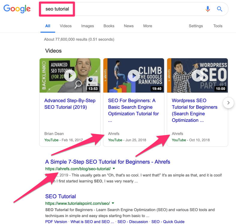Image resolution: width=236 pixels, height=224 pixels.
Task: Select the All search tab
Action: pyautogui.click(x=48, y=26)
